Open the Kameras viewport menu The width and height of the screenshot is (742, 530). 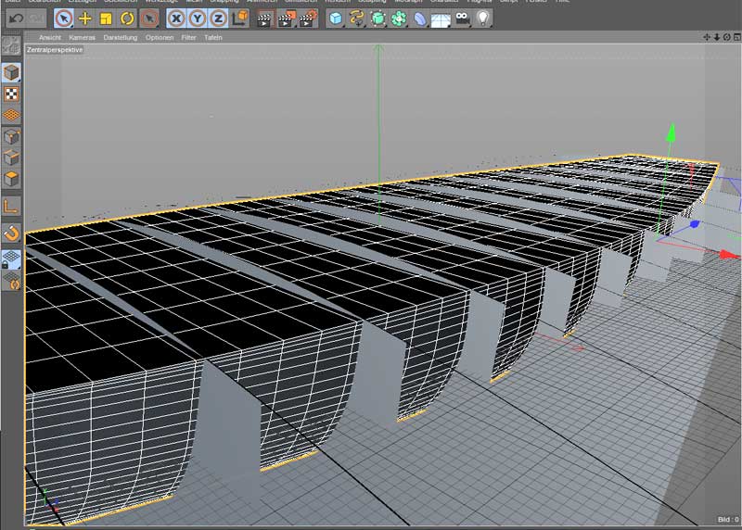click(82, 37)
